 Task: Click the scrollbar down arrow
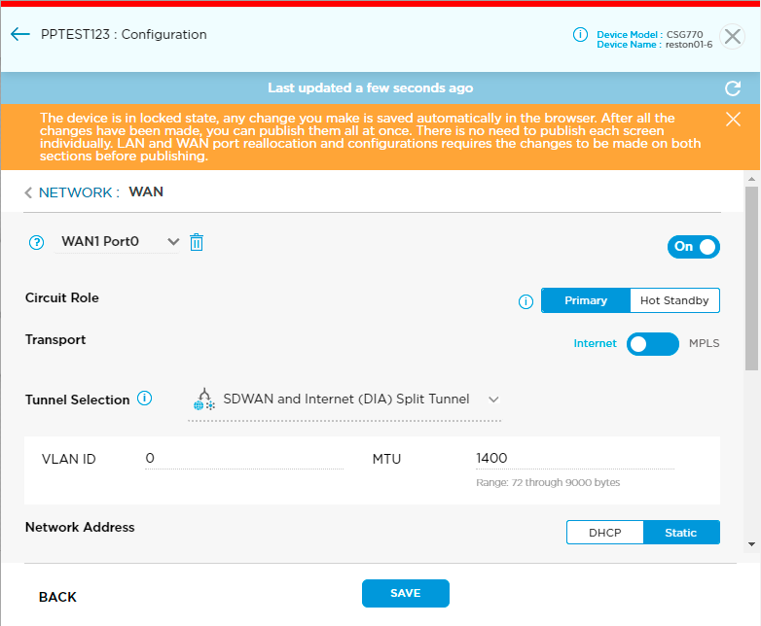(x=752, y=544)
